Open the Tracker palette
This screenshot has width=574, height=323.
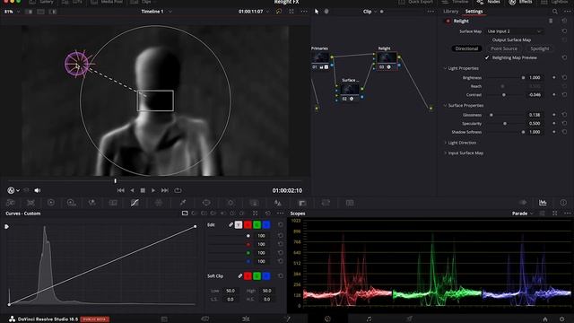(x=230, y=203)
